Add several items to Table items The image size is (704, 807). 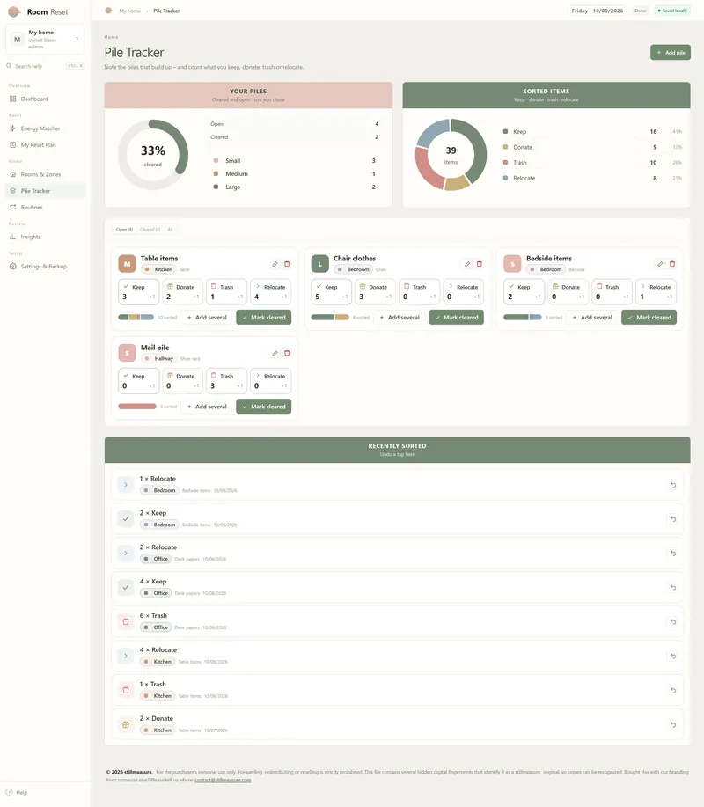point(207,318)
